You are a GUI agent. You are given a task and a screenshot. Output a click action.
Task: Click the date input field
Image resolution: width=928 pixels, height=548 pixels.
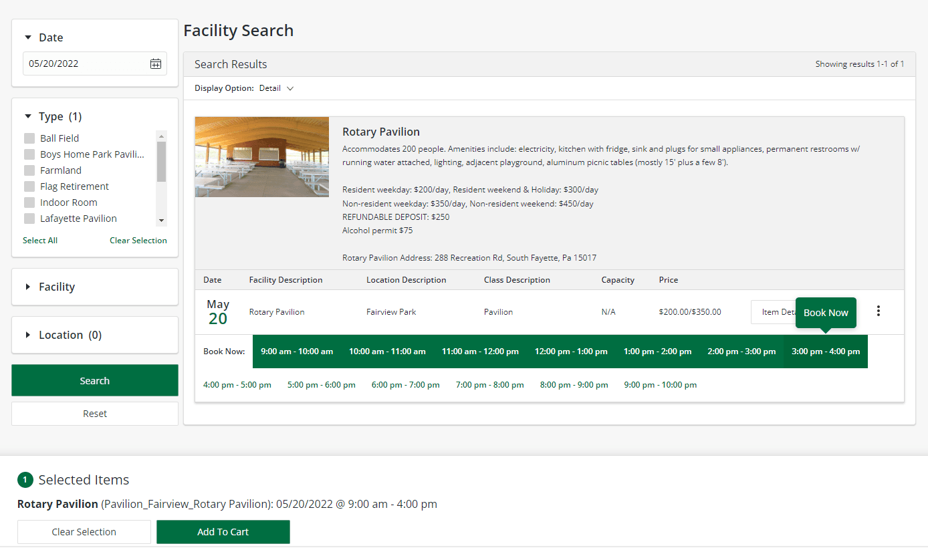85,64
